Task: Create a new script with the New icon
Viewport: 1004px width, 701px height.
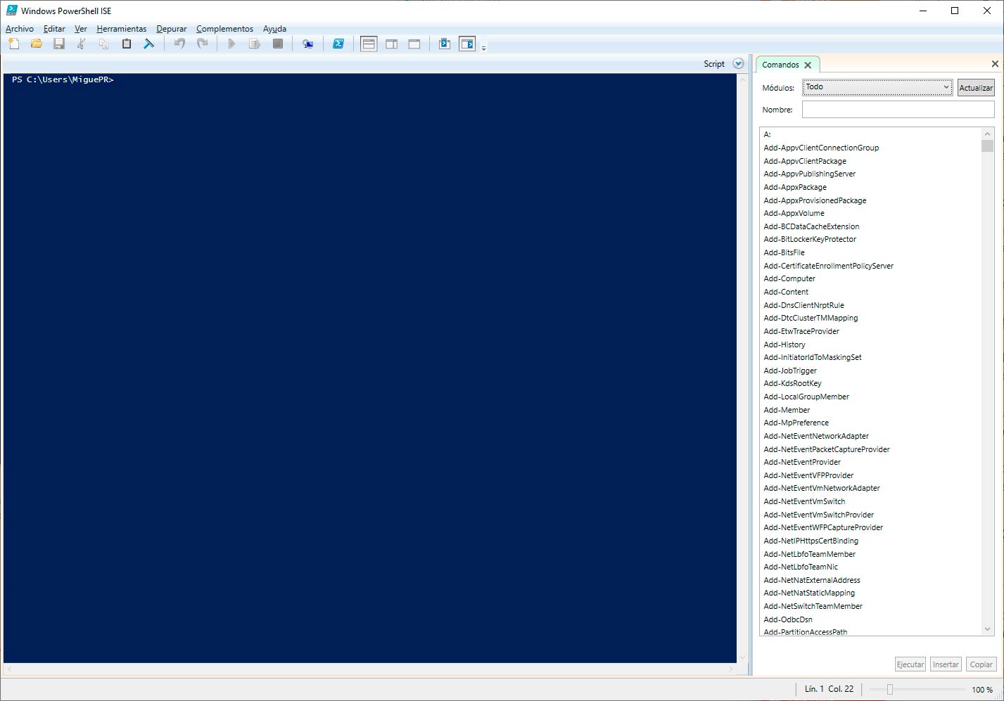Action: pos(13,44)
